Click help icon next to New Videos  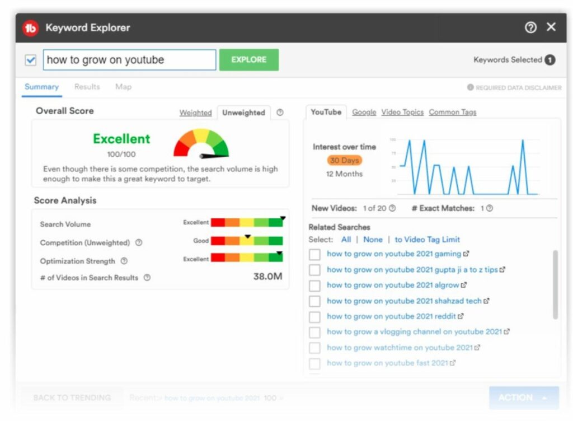click(392, 208)
